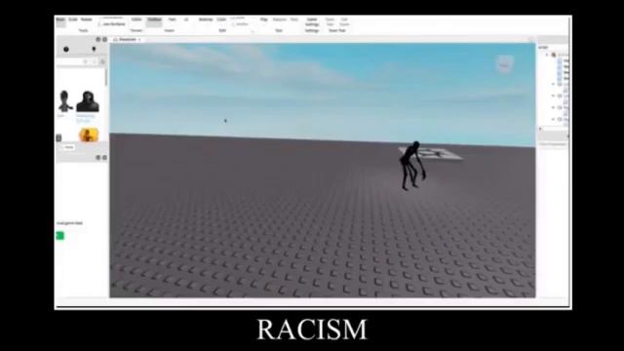Pop out the lower left panel via its header icon

click(97, 158)
